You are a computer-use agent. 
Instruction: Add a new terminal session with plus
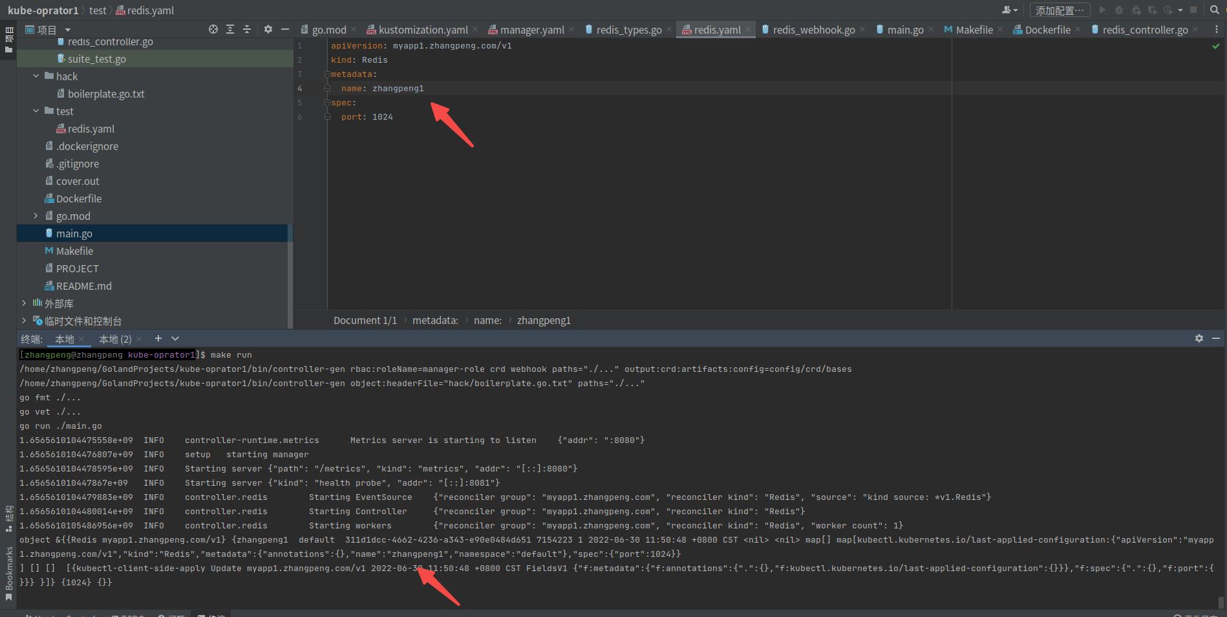[158, 338]
